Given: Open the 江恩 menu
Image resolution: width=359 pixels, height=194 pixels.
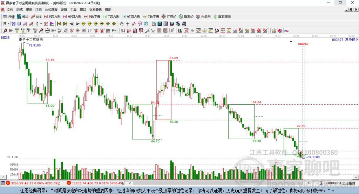Looking at the screenshot, I should pos(39,9).
